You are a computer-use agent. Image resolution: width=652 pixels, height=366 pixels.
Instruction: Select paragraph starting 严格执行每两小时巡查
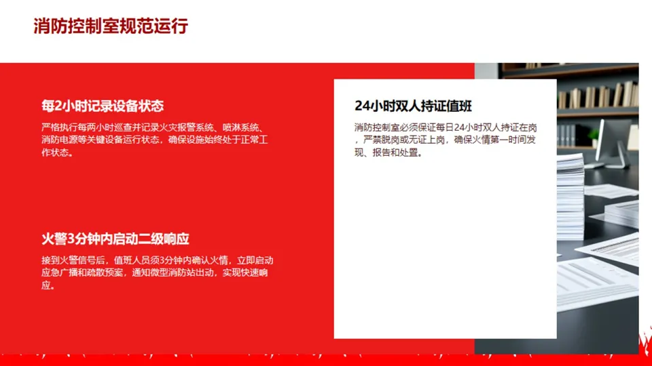[155, 140]
